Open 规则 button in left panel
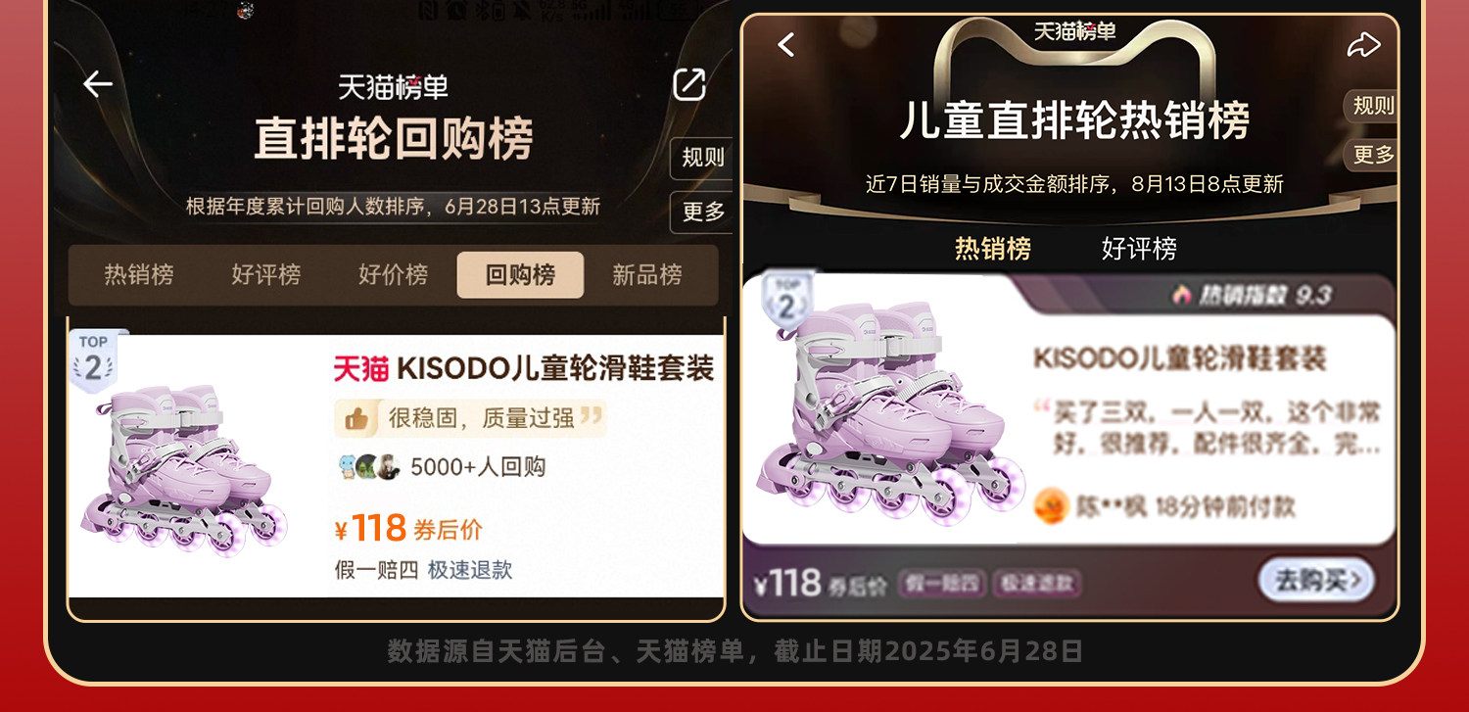This screenshot has height=712, width=1469. (702, 158)
